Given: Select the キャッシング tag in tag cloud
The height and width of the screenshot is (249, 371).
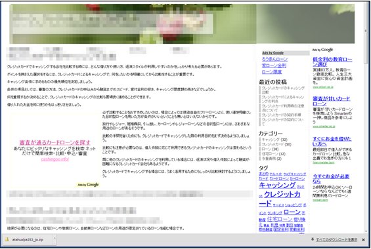Looking at the screenshot, I should point(277,185).
